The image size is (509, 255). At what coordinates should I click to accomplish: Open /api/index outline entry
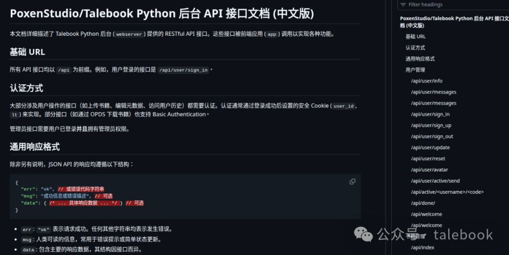tap(422, 247)
